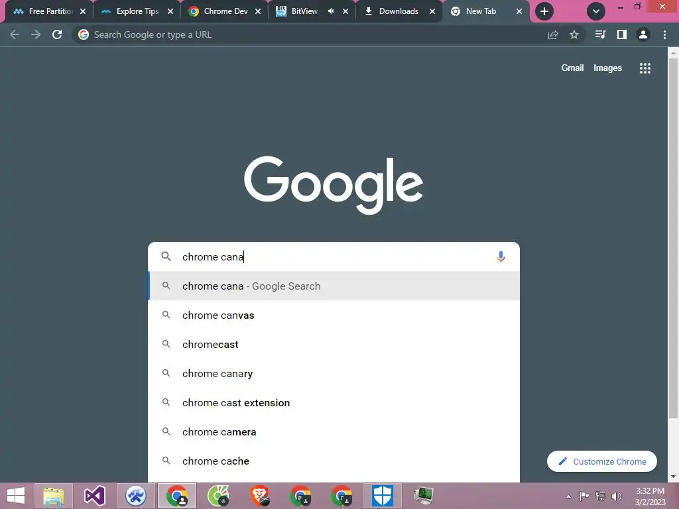
Task: Open the Chrome three-dot menu
Action: tap(664, 34)
